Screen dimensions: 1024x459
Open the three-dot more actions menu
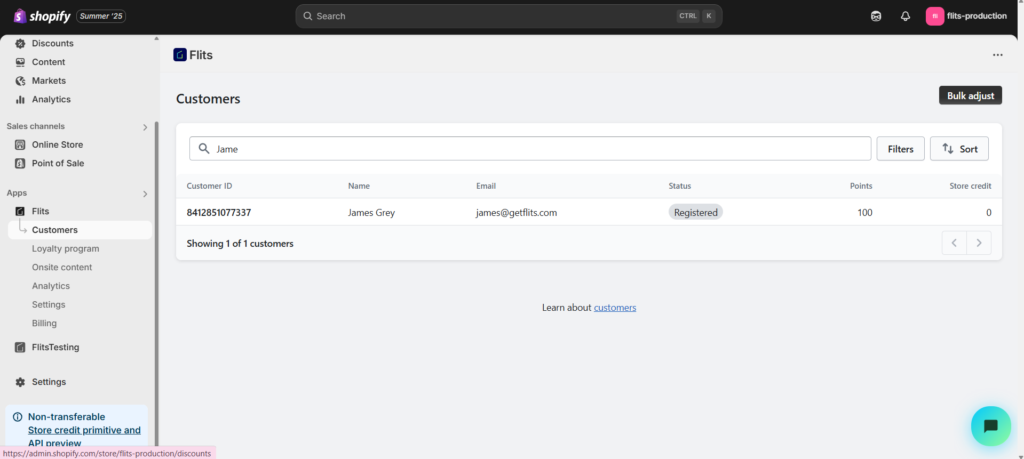coord(997,55)
